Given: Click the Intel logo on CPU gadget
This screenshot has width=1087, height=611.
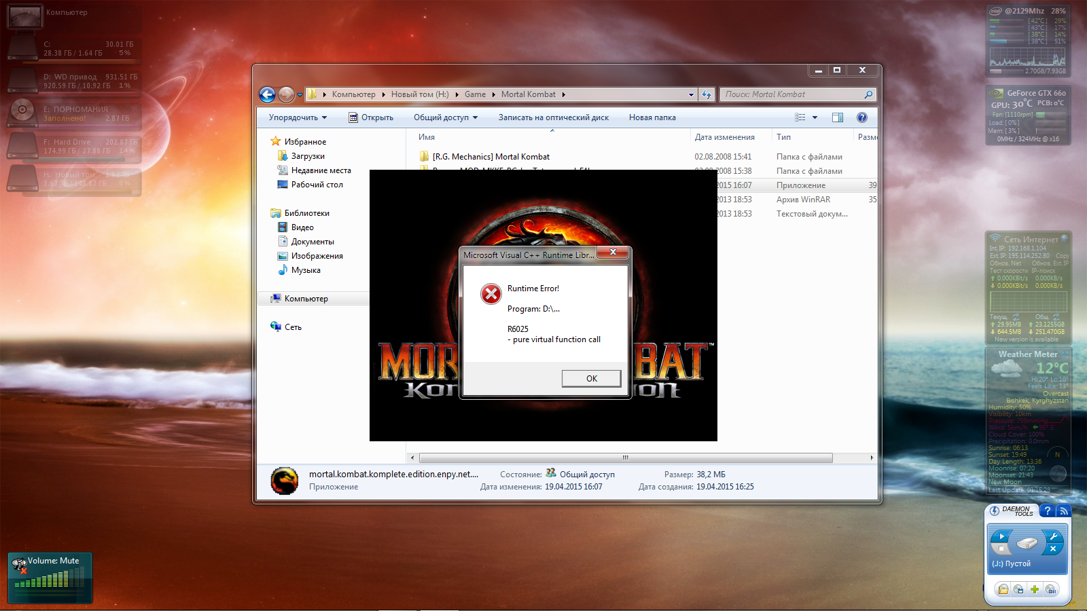Looking at the screenshot, I should click(x=995, y=11).
